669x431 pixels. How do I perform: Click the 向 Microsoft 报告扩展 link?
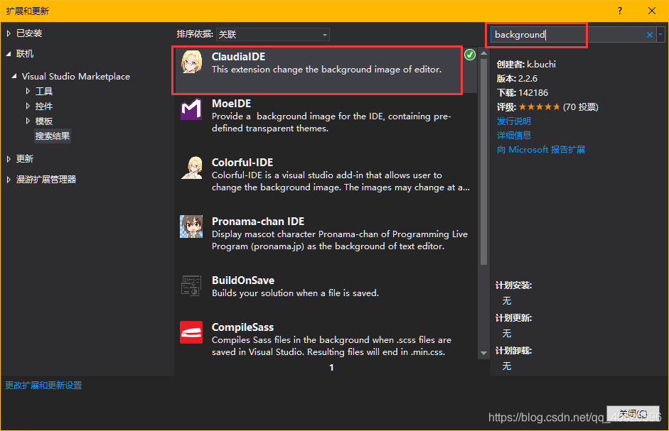pyautogui.click(x=541, y=150)
